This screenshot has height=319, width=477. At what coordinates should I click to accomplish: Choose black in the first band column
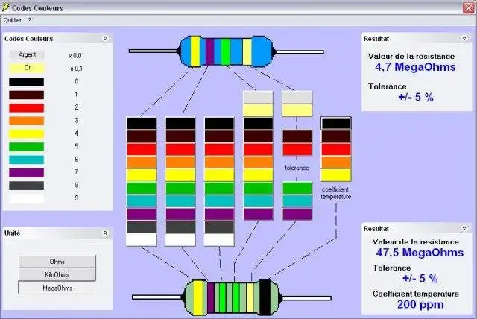(x=142, y=124)
